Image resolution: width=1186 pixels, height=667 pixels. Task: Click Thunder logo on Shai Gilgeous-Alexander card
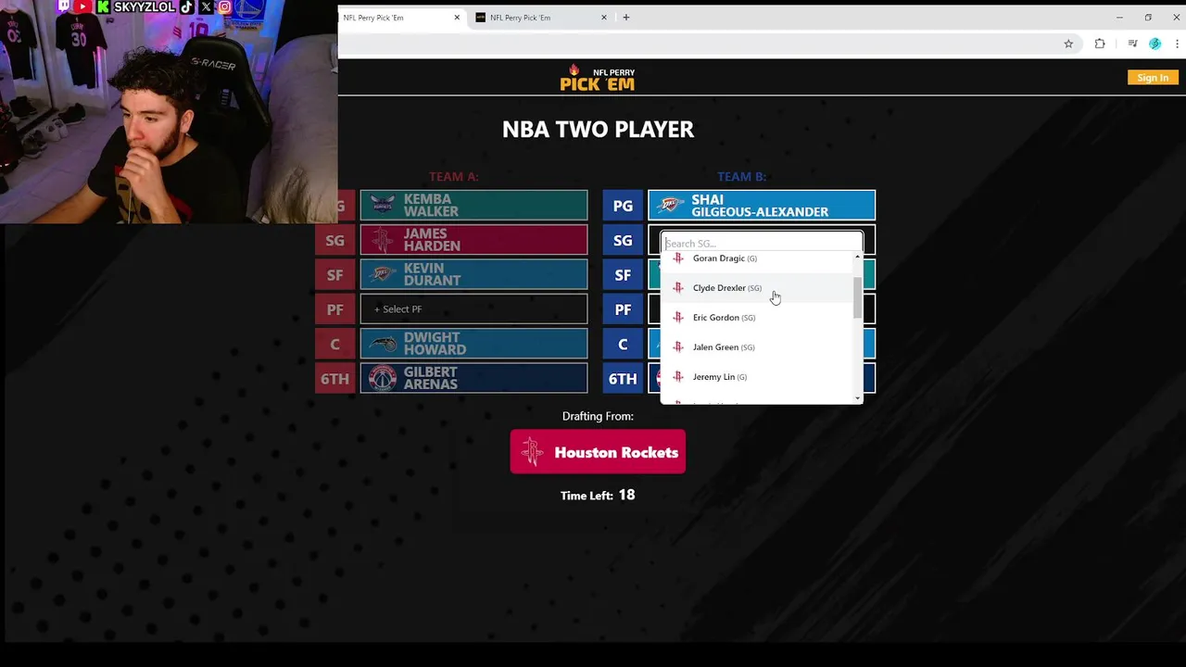click(x=671, y=205)
